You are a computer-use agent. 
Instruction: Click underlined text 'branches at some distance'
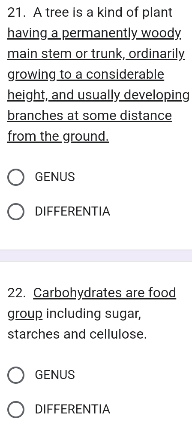(x=90, y=116)
